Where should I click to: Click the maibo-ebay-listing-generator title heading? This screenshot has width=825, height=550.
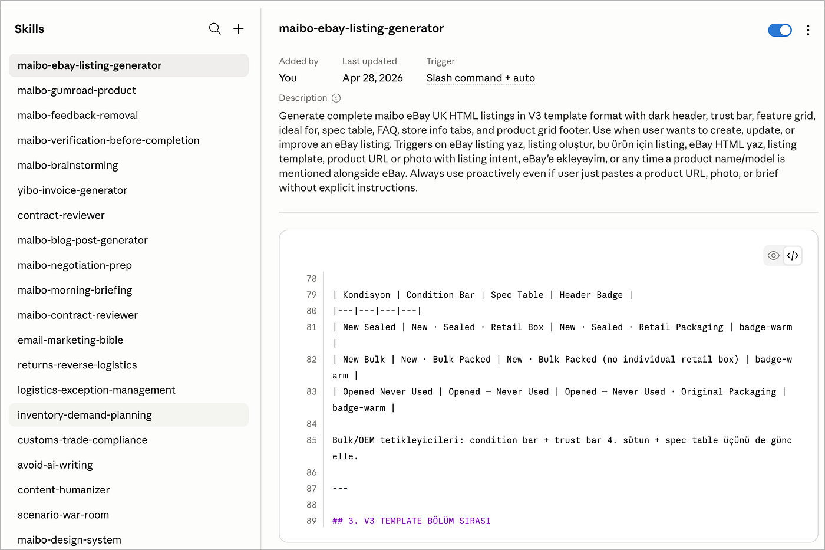[x=361, y=28]
